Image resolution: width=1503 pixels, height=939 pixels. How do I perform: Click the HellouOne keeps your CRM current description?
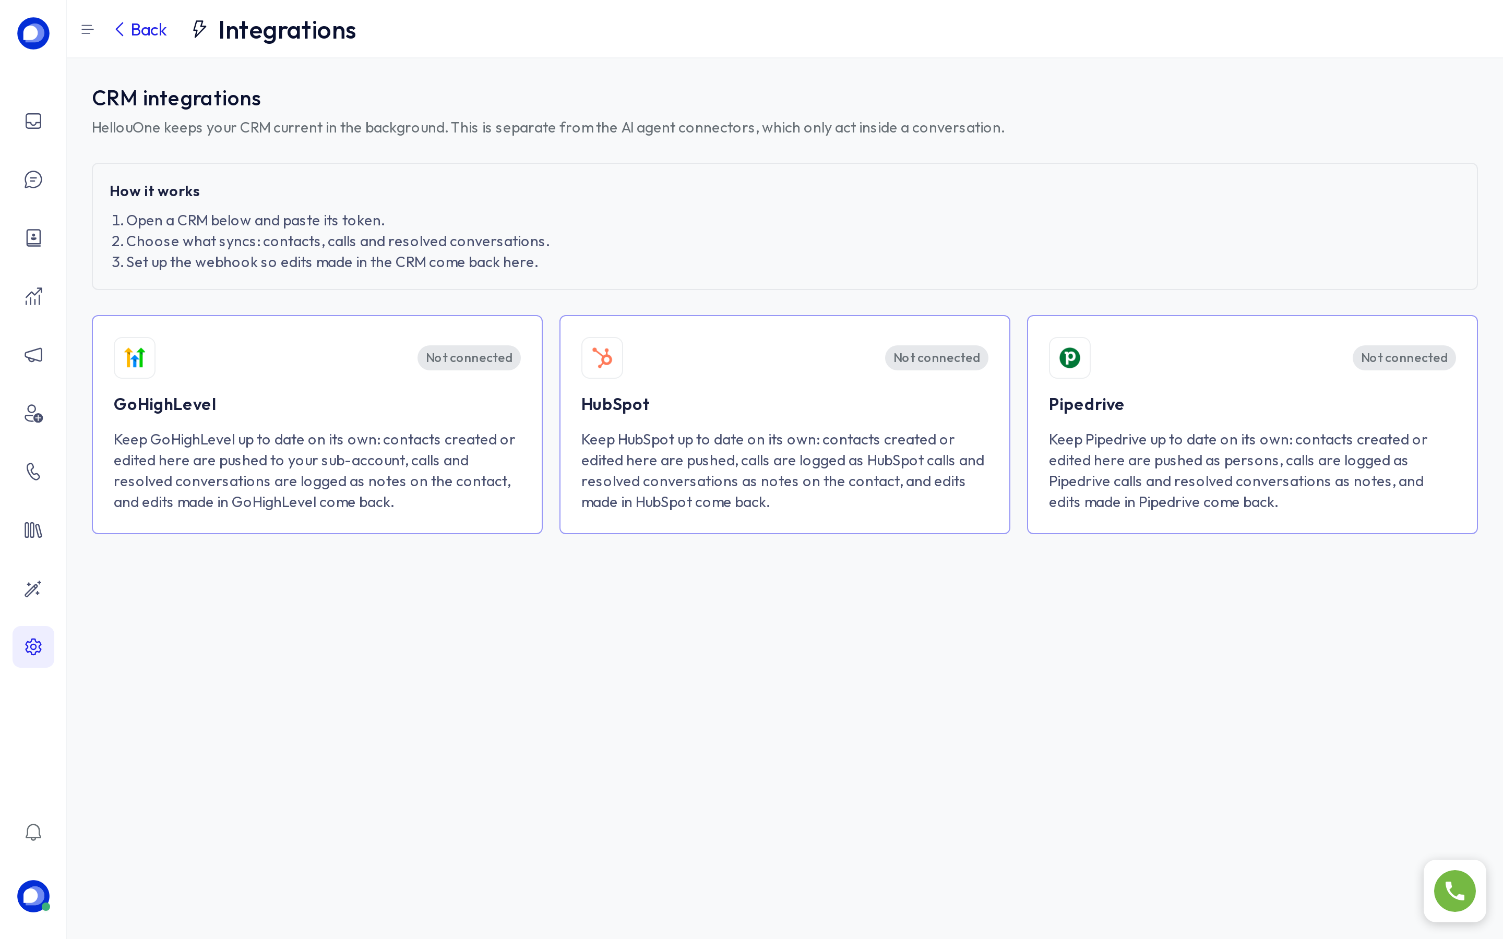pos(548,127)
